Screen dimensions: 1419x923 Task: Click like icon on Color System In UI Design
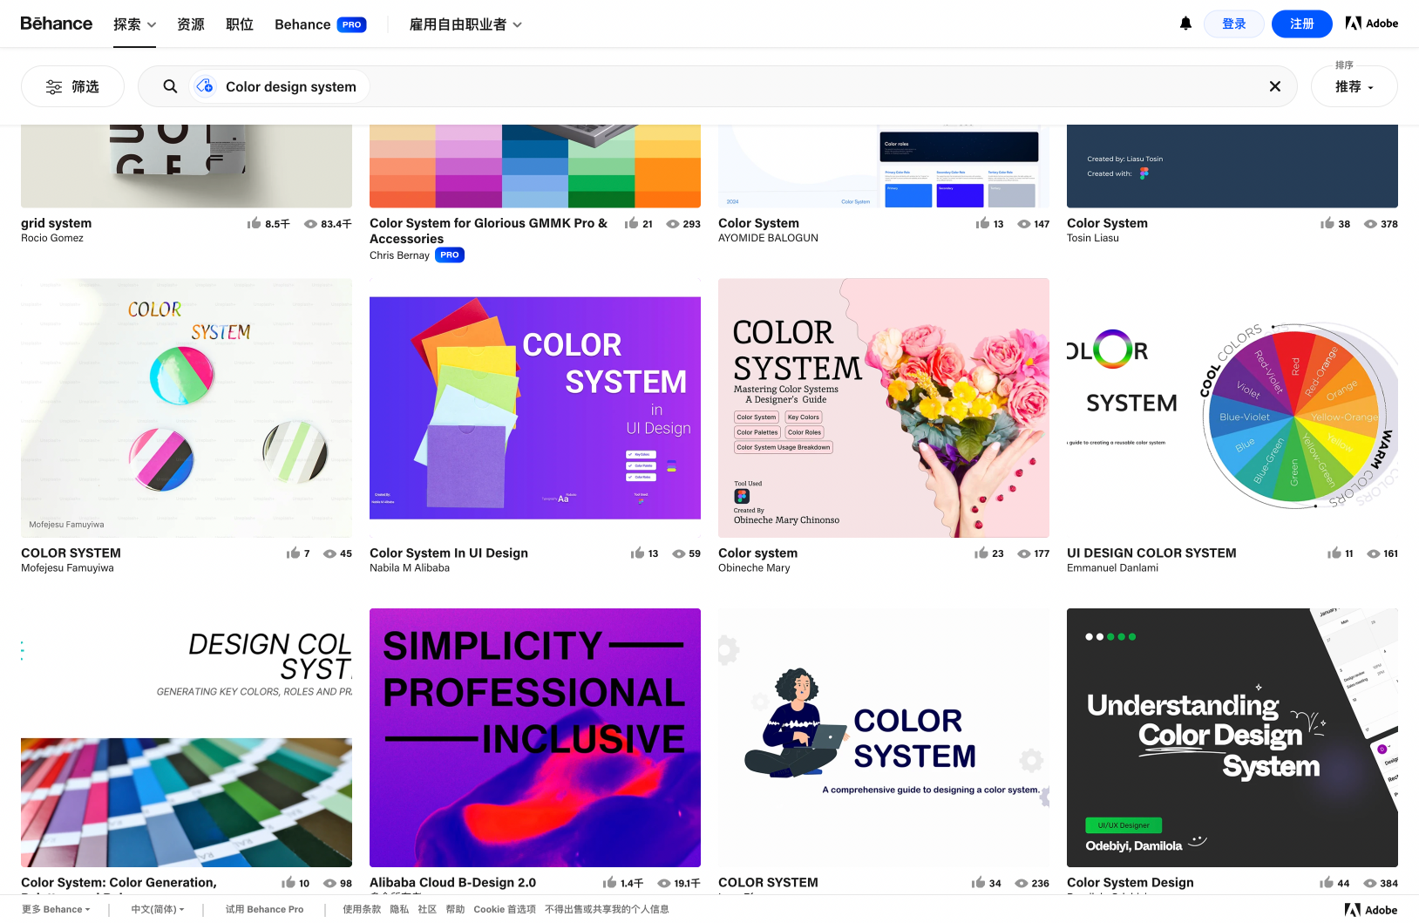(x=637, y=553)
